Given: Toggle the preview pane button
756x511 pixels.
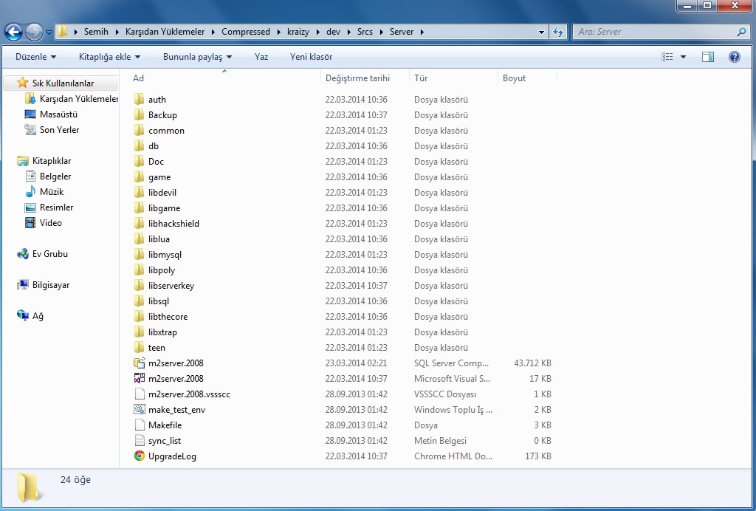Looking at the screenshot, I should (708, 57).
